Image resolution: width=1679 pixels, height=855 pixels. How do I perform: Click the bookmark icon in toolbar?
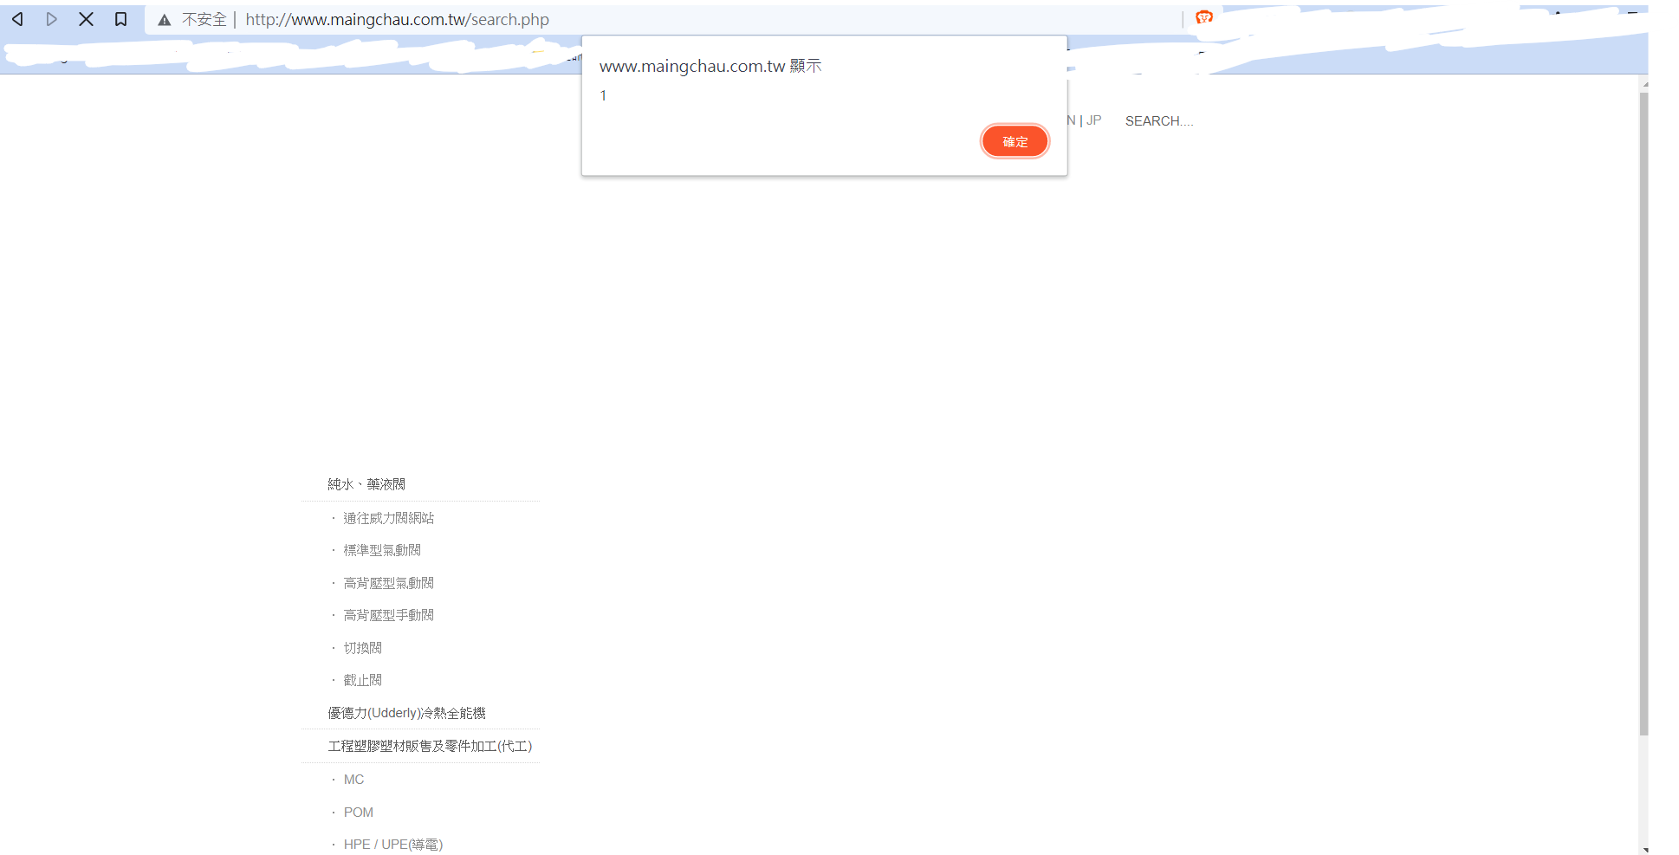(121, 19)
